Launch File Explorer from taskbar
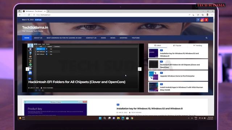232x130 pixels. point(119,118)
